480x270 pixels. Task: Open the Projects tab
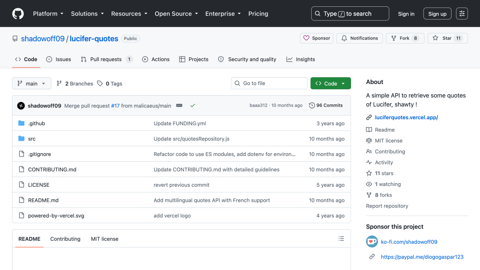tap(194, 59)
